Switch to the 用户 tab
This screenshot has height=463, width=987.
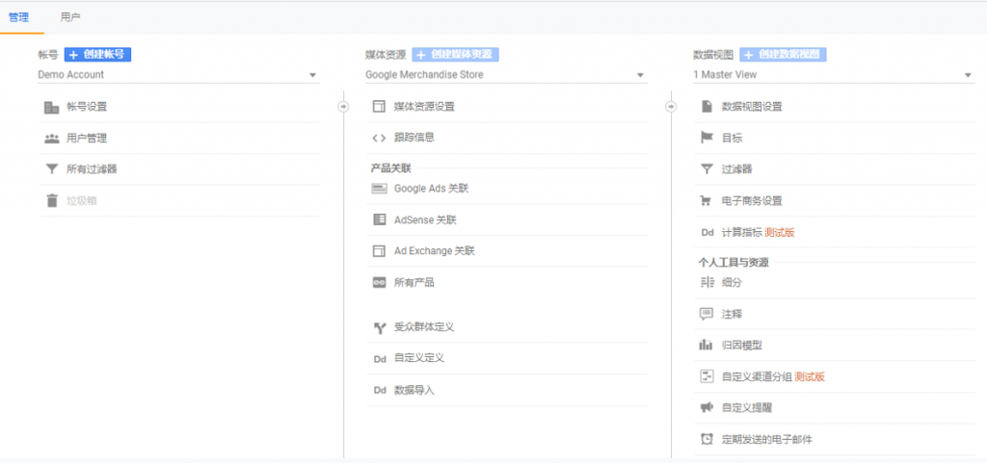69,17
